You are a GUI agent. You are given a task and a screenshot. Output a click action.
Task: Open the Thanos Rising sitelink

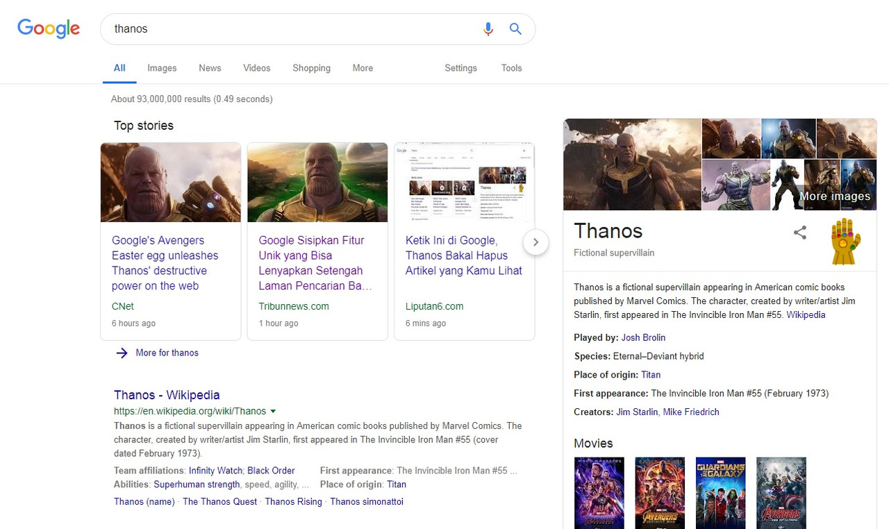coord(293,501)
